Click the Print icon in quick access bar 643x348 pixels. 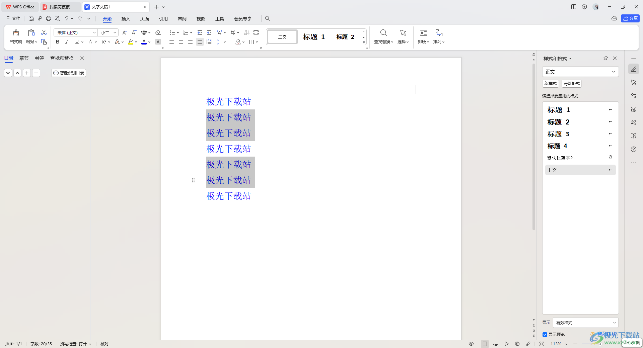point(49,18)
